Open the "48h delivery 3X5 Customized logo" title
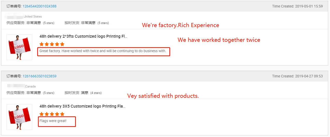 point(82,106)
